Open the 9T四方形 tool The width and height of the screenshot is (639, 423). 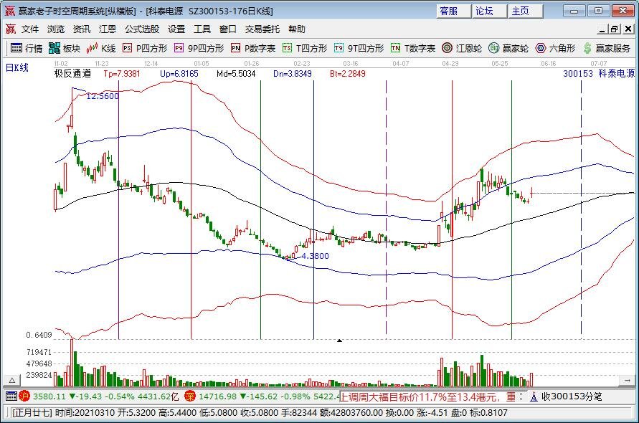pos(359,48)
